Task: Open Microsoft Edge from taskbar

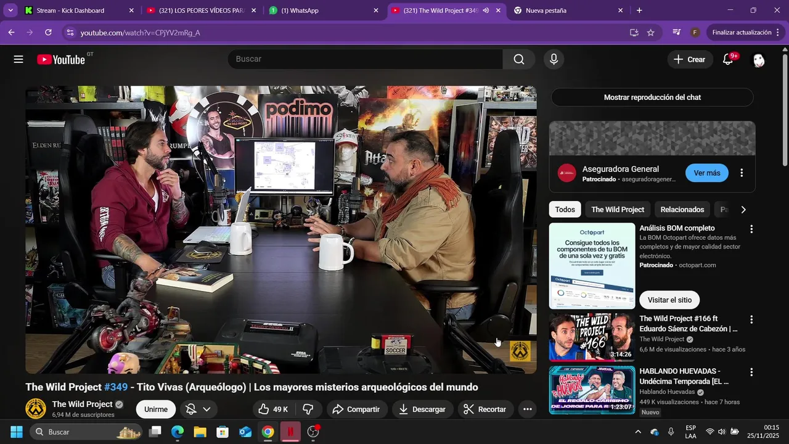Action: click(x=178, y=432)
